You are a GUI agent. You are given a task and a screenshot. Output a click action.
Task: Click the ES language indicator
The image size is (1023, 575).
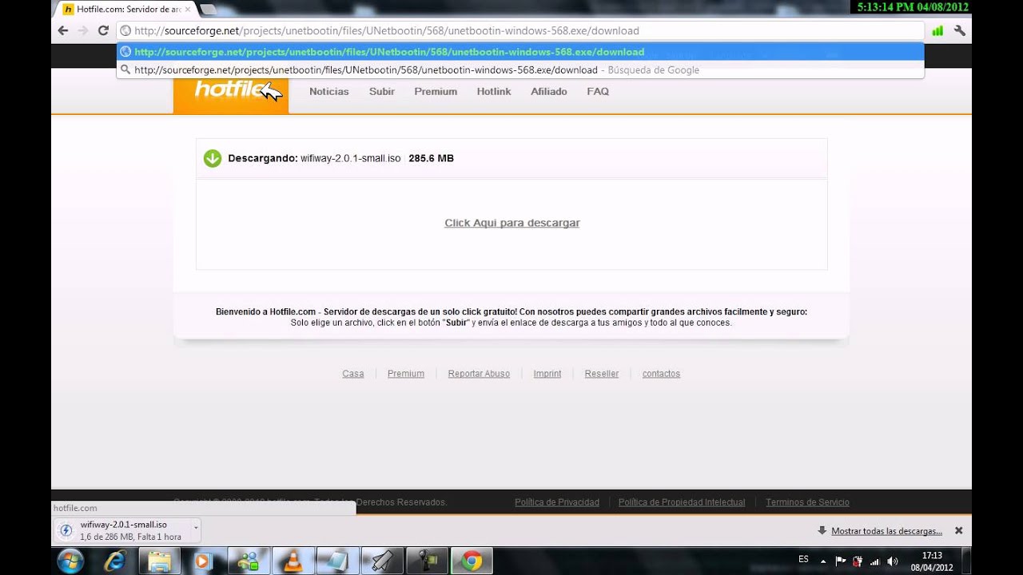803,559
